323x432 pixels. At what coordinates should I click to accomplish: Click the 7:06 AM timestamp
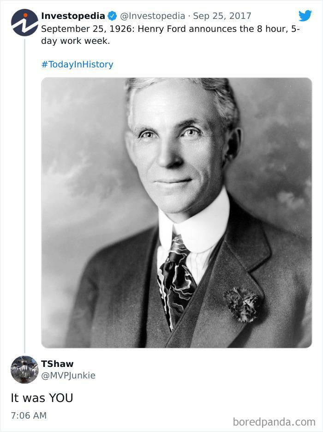click(x=29, y=415)
